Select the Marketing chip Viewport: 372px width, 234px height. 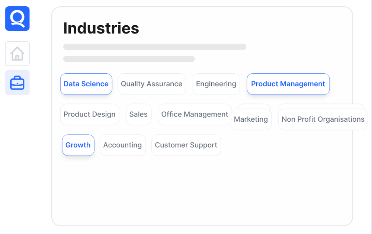click(251, 119)
